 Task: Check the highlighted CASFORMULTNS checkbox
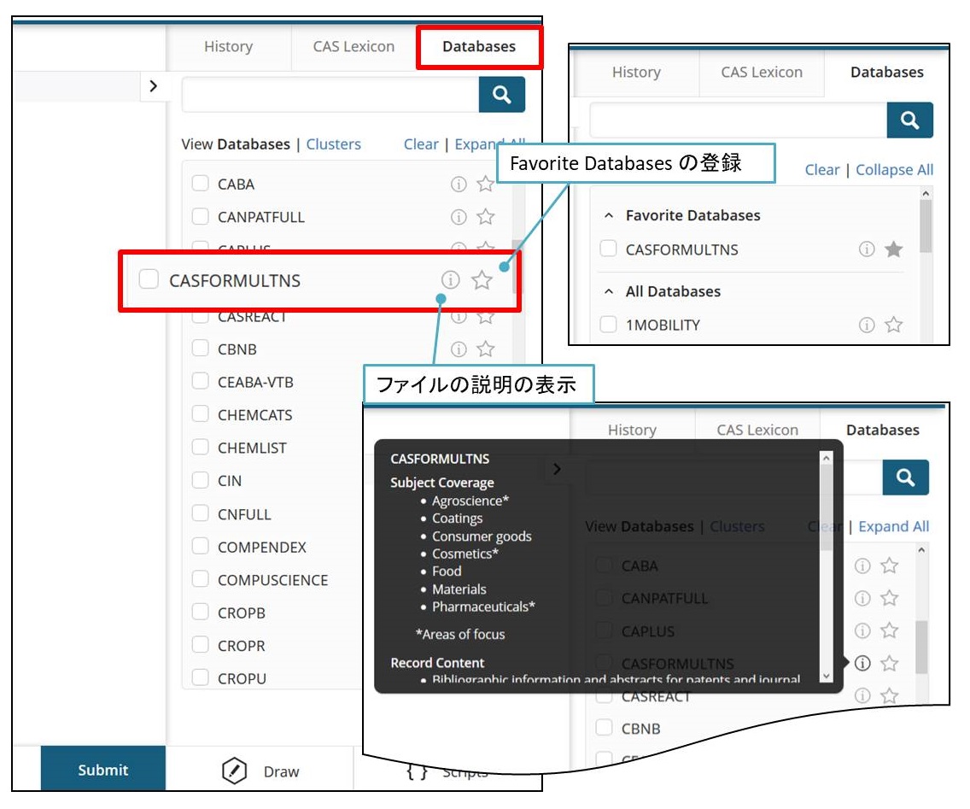tap(149, 279)
